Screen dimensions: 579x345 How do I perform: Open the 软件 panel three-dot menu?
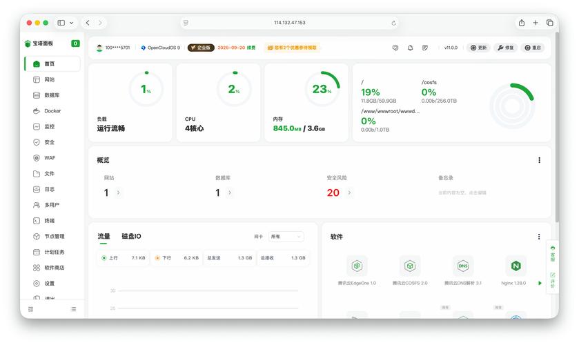coord(539,237)
